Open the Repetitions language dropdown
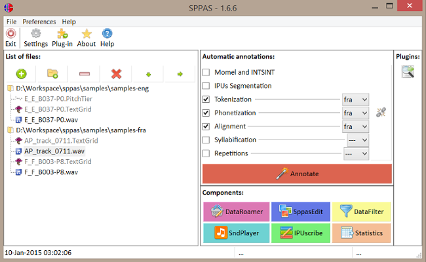 click(356, 154)
